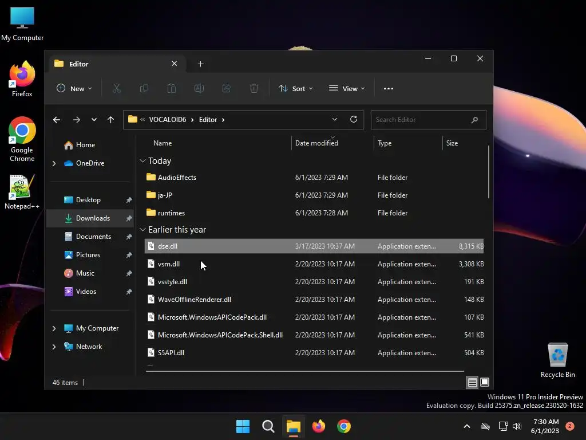Open recent locations dropdown arrow

pyautogui.click(x=94, y=120)
